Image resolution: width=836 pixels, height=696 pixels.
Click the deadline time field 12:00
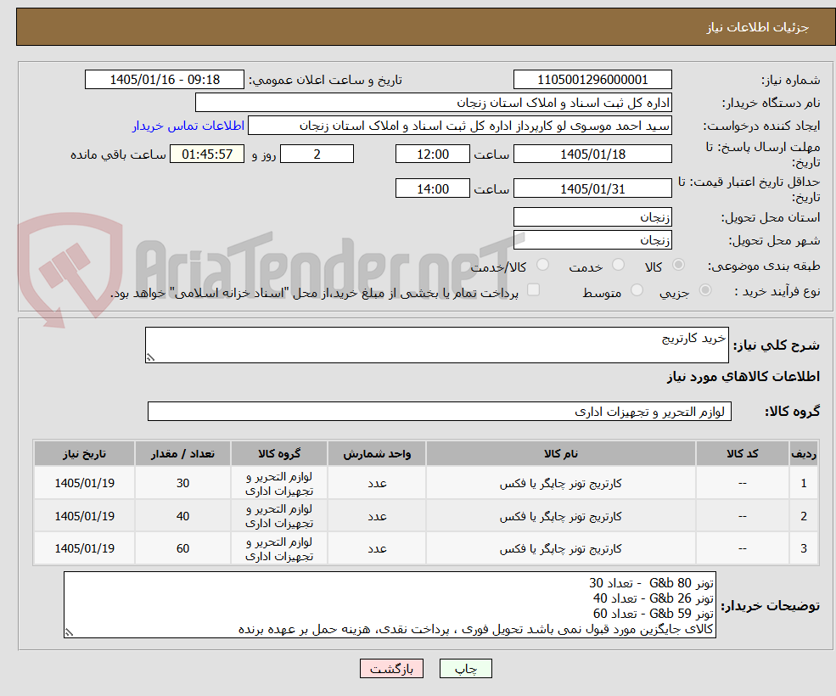tap(432, 154)
